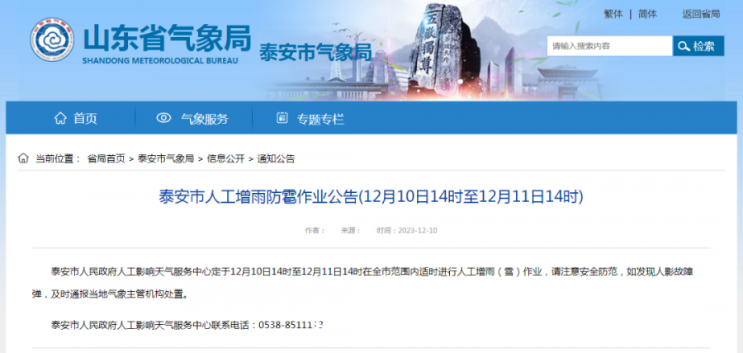
Task: Switch to 繁体 traditional Chinese
Action: [x=613, y=14]
